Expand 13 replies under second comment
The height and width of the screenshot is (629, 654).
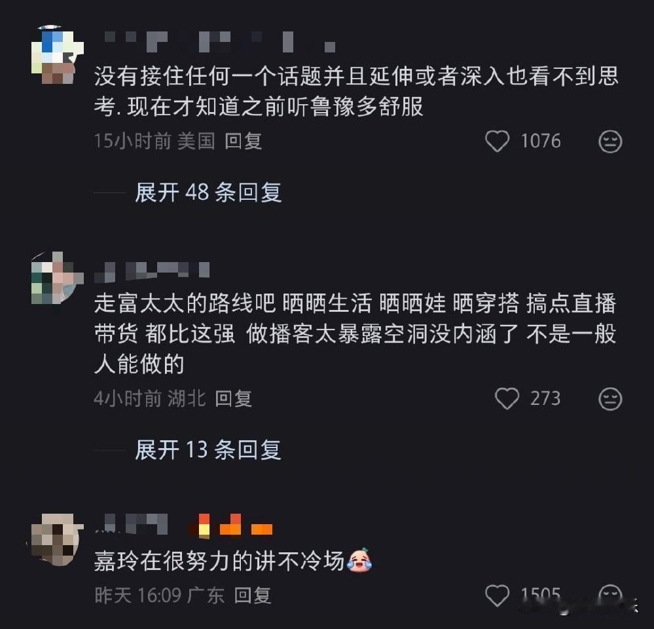pos(208,449)
